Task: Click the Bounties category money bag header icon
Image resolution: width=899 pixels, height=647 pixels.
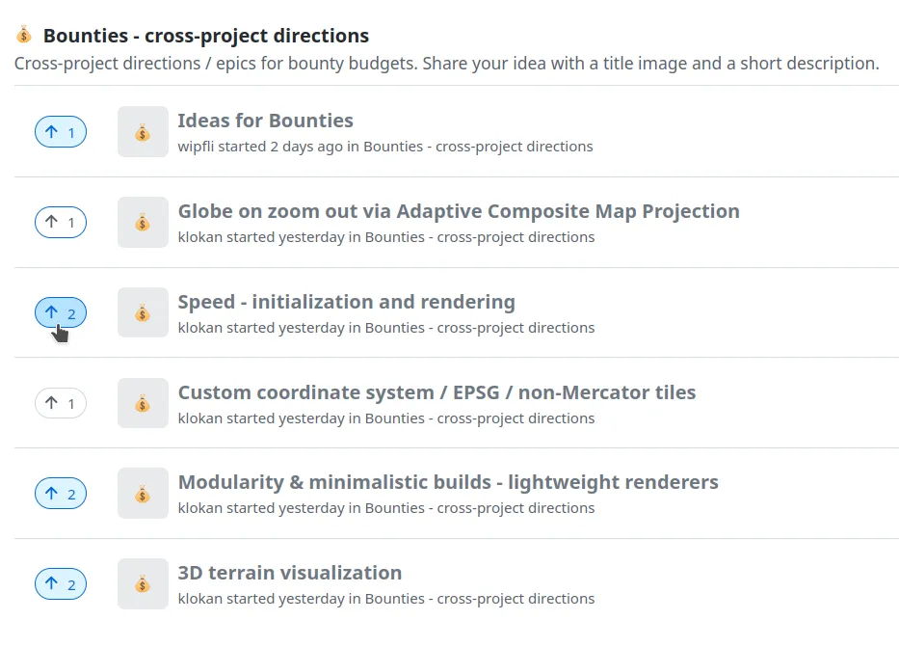Action: click(24, 36)
